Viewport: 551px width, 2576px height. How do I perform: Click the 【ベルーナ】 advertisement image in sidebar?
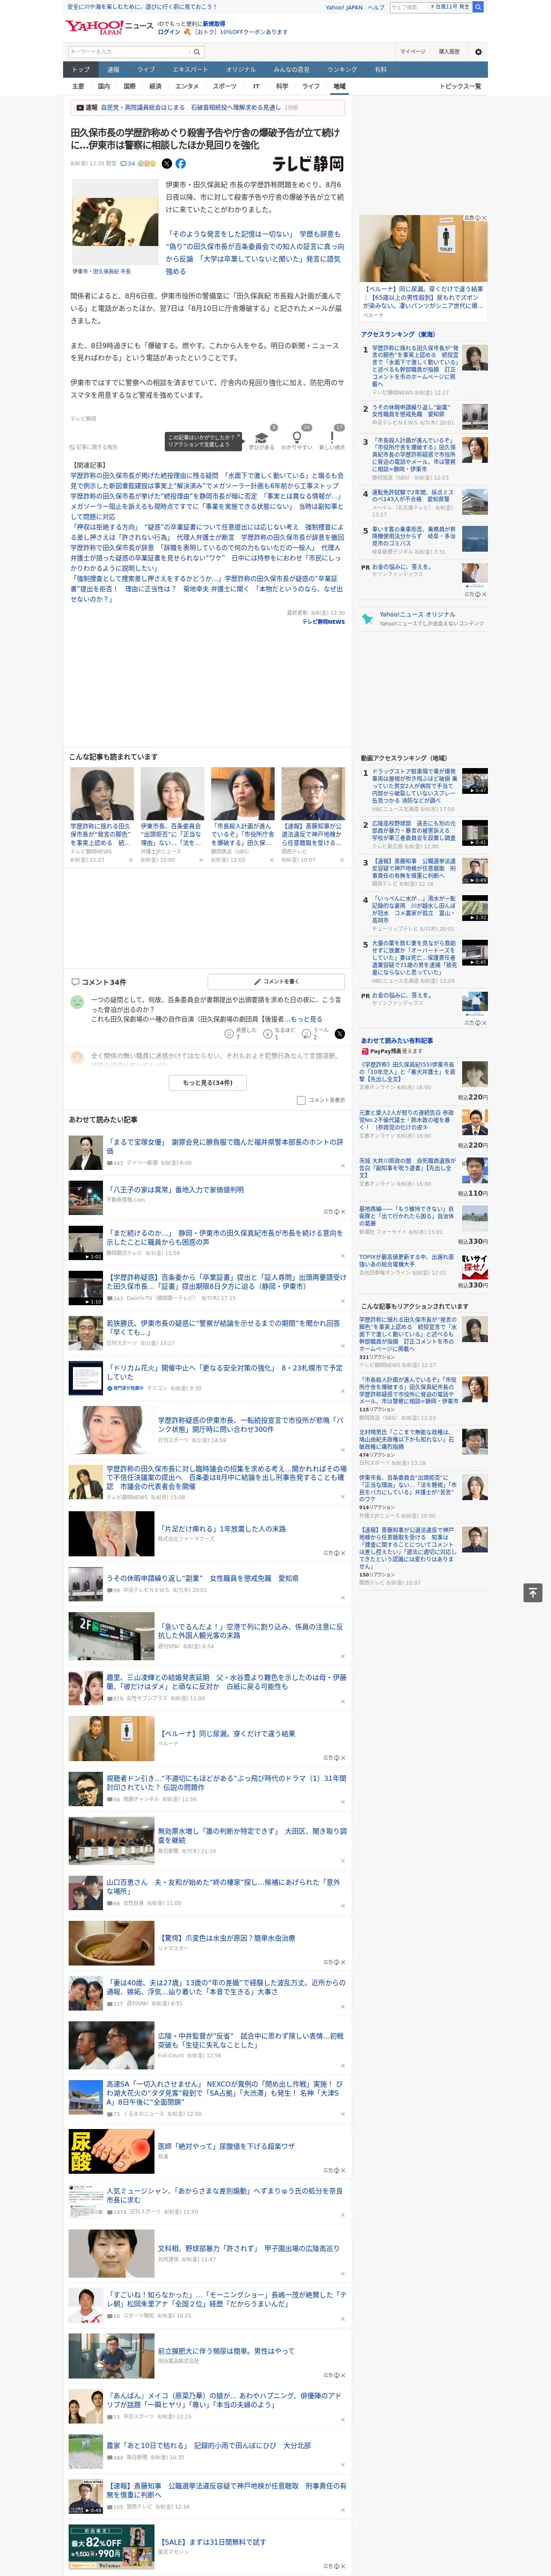pos(423,248)
